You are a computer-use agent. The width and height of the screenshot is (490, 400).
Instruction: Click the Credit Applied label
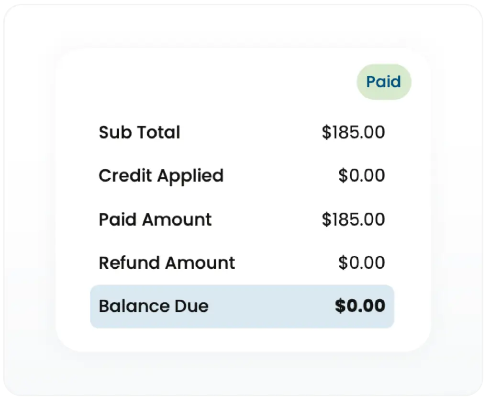click(x=161, y=176)
